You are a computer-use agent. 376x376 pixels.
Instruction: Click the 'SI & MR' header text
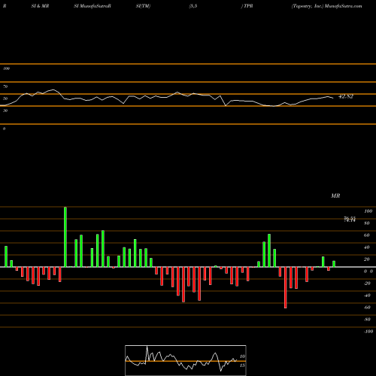coord(40,6)
